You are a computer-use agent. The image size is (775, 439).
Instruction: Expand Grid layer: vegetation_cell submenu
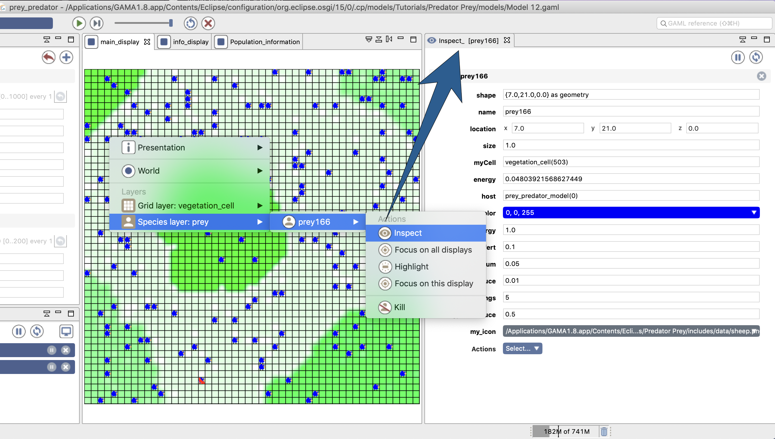pos(190,206)
